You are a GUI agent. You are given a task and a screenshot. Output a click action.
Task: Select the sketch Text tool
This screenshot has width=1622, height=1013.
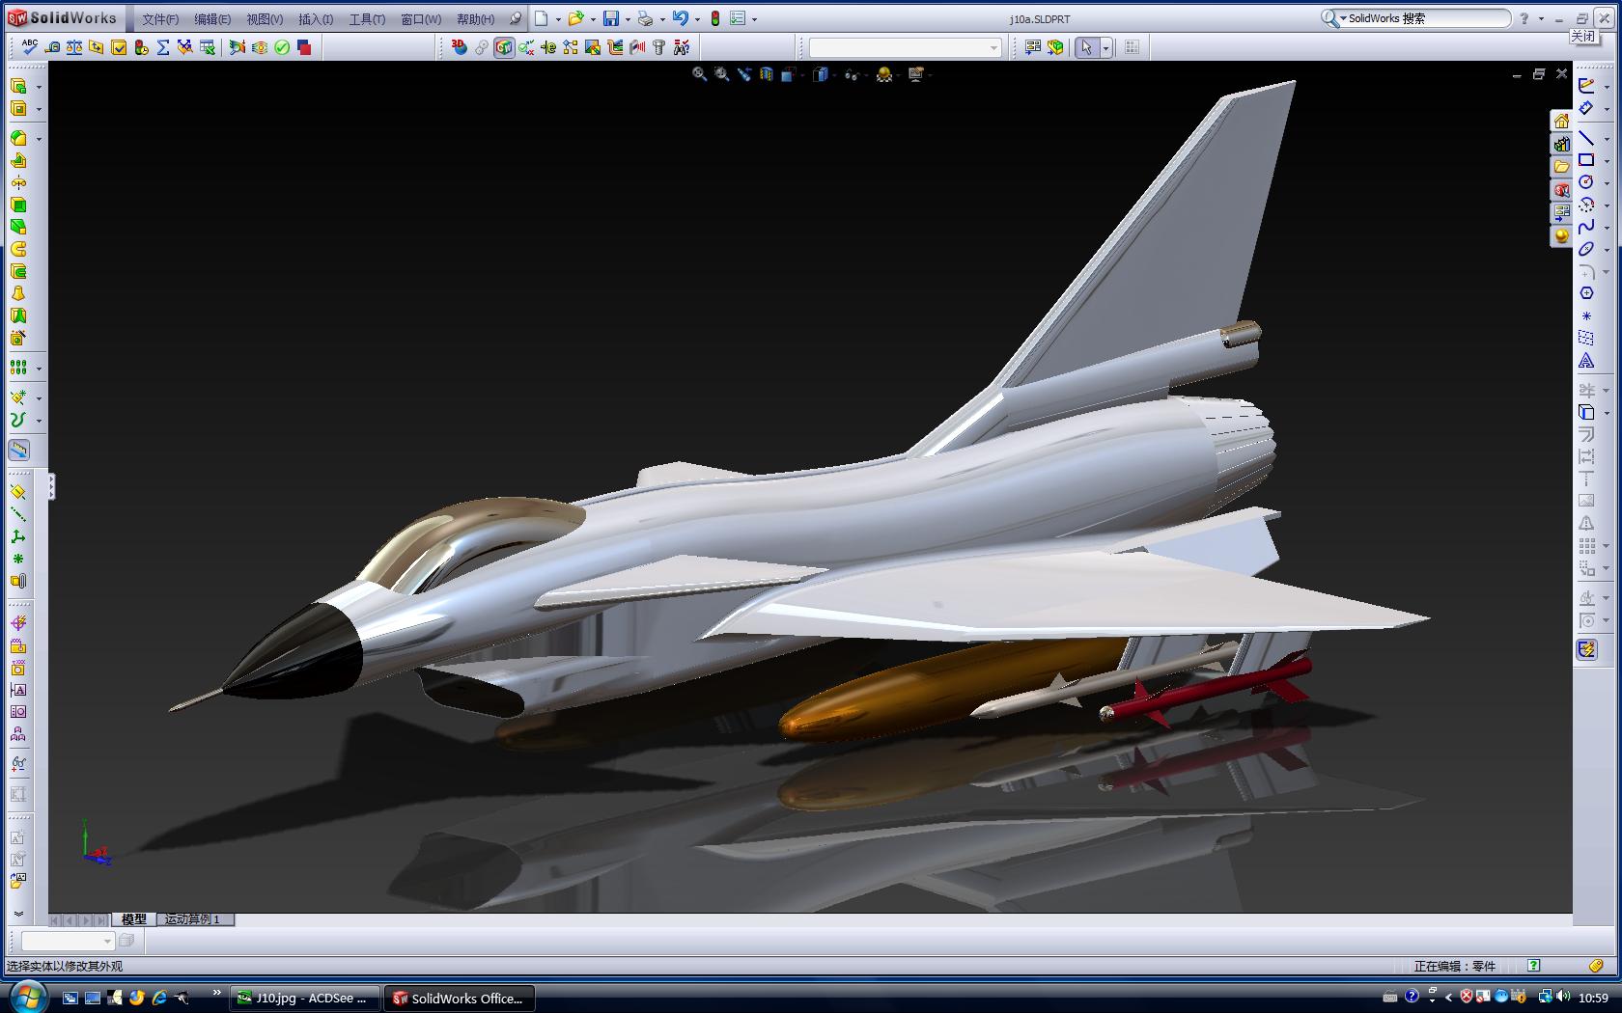tap(1586, 361)
